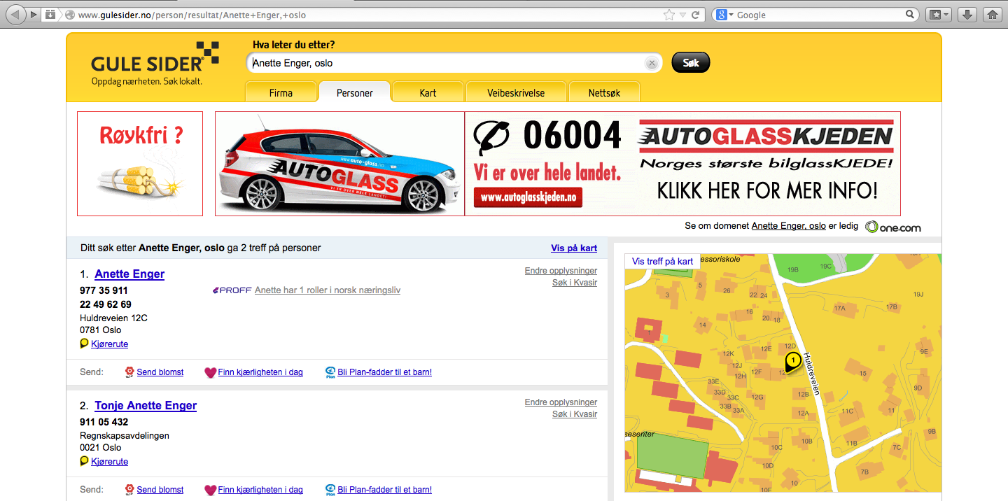The height and width of the screenshot is (501, 1008).
Task: Click 'Endre opplysninger' for Tonje Anette Enger
Action: (561, 402)
